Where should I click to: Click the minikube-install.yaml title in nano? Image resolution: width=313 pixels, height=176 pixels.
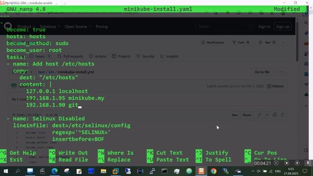[x=158, y=9]
